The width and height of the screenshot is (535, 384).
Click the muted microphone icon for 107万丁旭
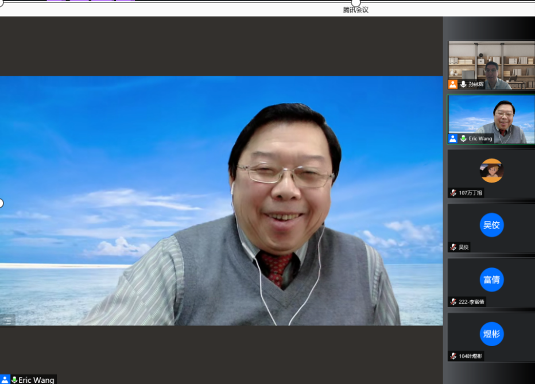pos(453,193)
